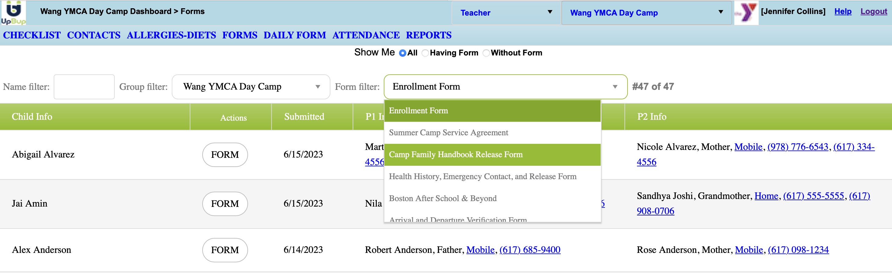The image size is (892, 273).
Task: Open the FORMS tab
Action: (239, 35)
